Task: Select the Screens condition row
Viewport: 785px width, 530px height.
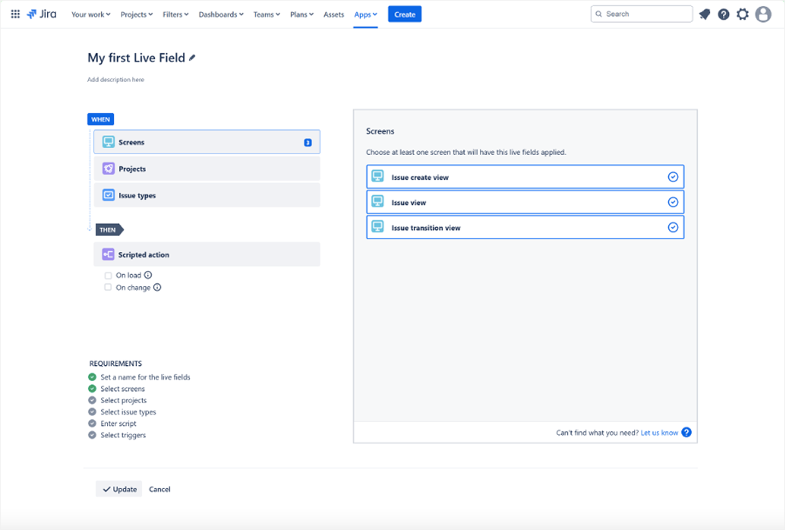Action: pyautogui.click(x=207, y=142)
